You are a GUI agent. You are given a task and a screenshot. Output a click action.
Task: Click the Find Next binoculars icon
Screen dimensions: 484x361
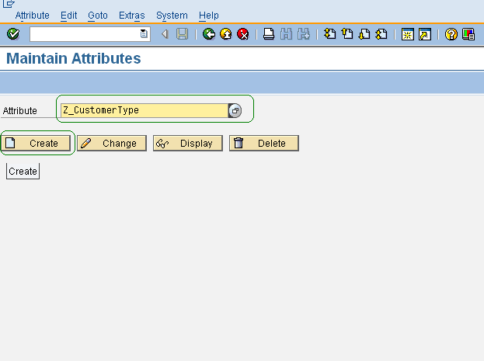304,34
